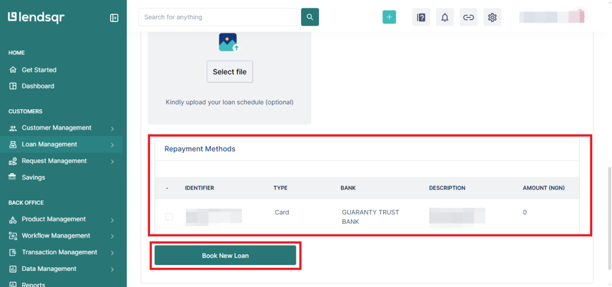Click the Repayment Methods heading
This screenshot has height=287, width=612.
pyautogui.click(x=200, y=149)
